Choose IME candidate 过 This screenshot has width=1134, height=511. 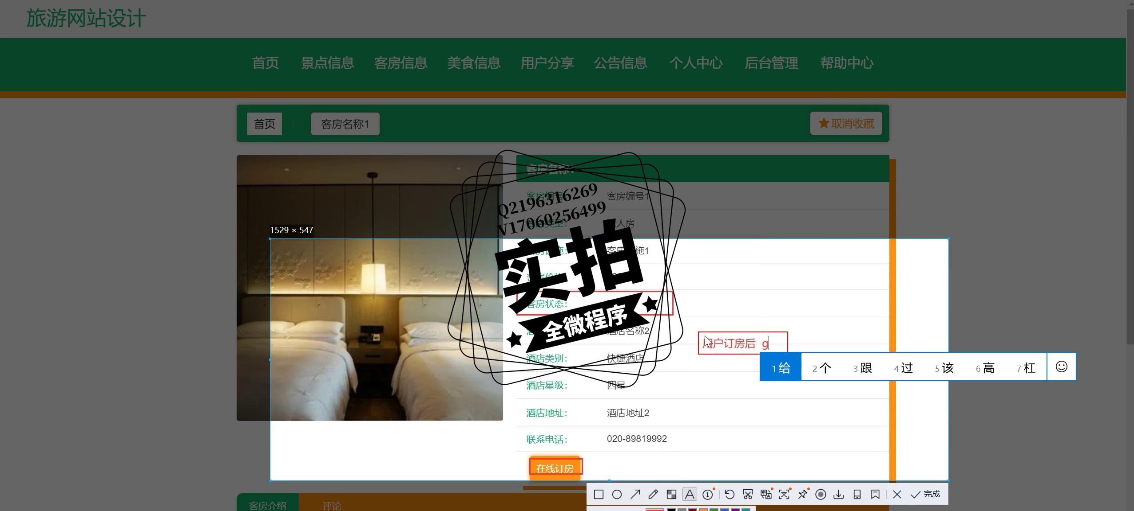[x=904, y=368]
